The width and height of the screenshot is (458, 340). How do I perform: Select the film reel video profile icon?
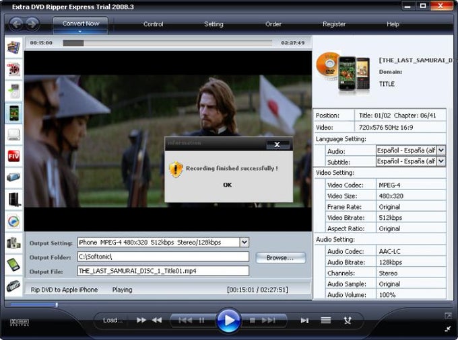pyautogui.click(x=13, y=47)
